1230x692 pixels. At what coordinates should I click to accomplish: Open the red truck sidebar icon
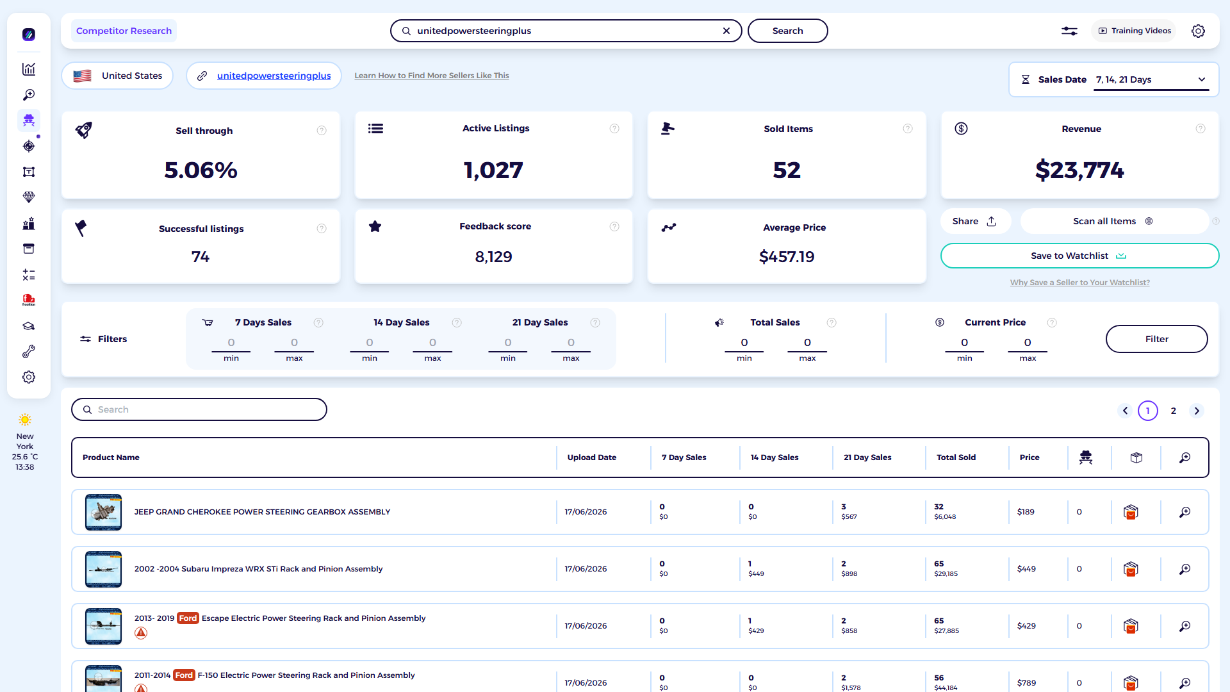(x=29, y=300)
